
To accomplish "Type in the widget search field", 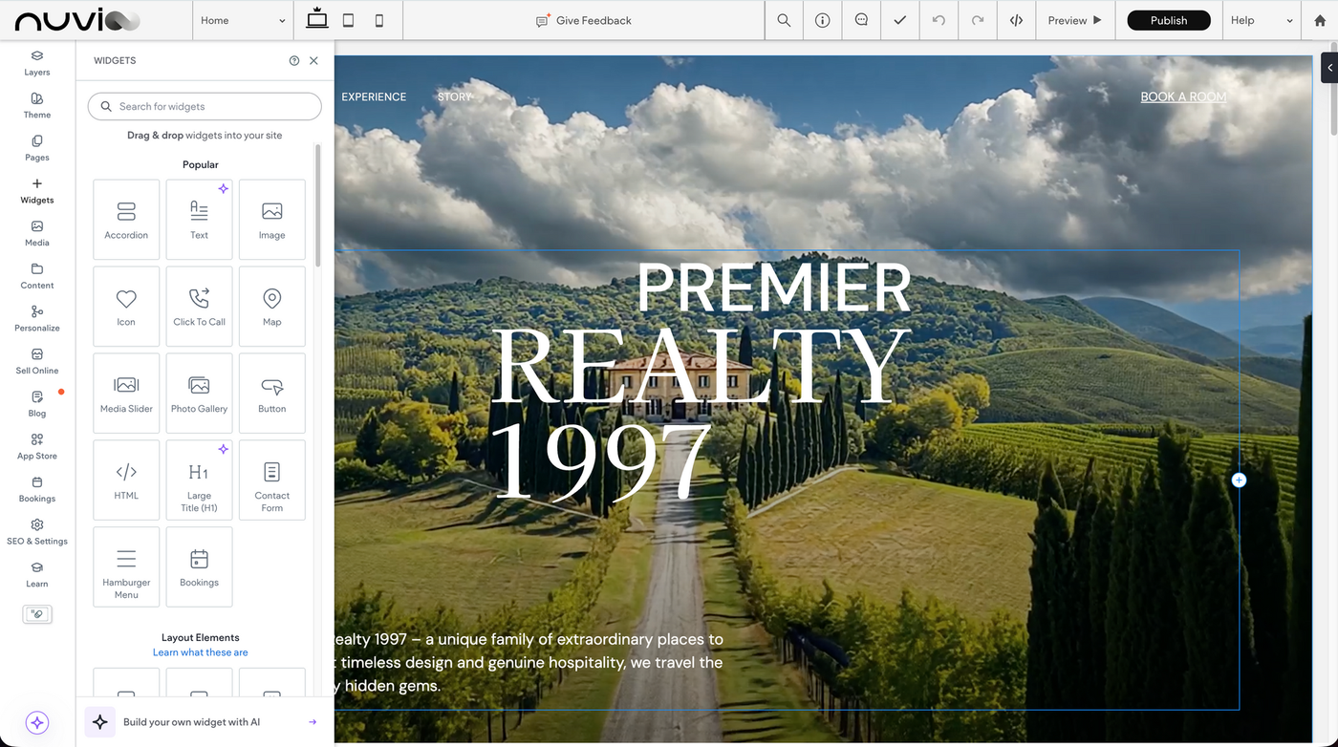I will click(x=204, y=106).
